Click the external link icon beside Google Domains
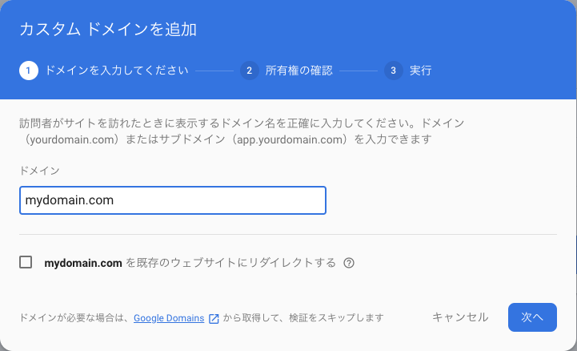 [x=214, y=318]
